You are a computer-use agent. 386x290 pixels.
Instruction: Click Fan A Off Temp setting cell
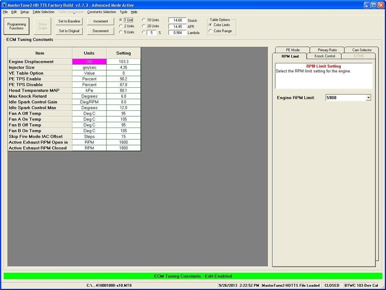coord(124,113)
